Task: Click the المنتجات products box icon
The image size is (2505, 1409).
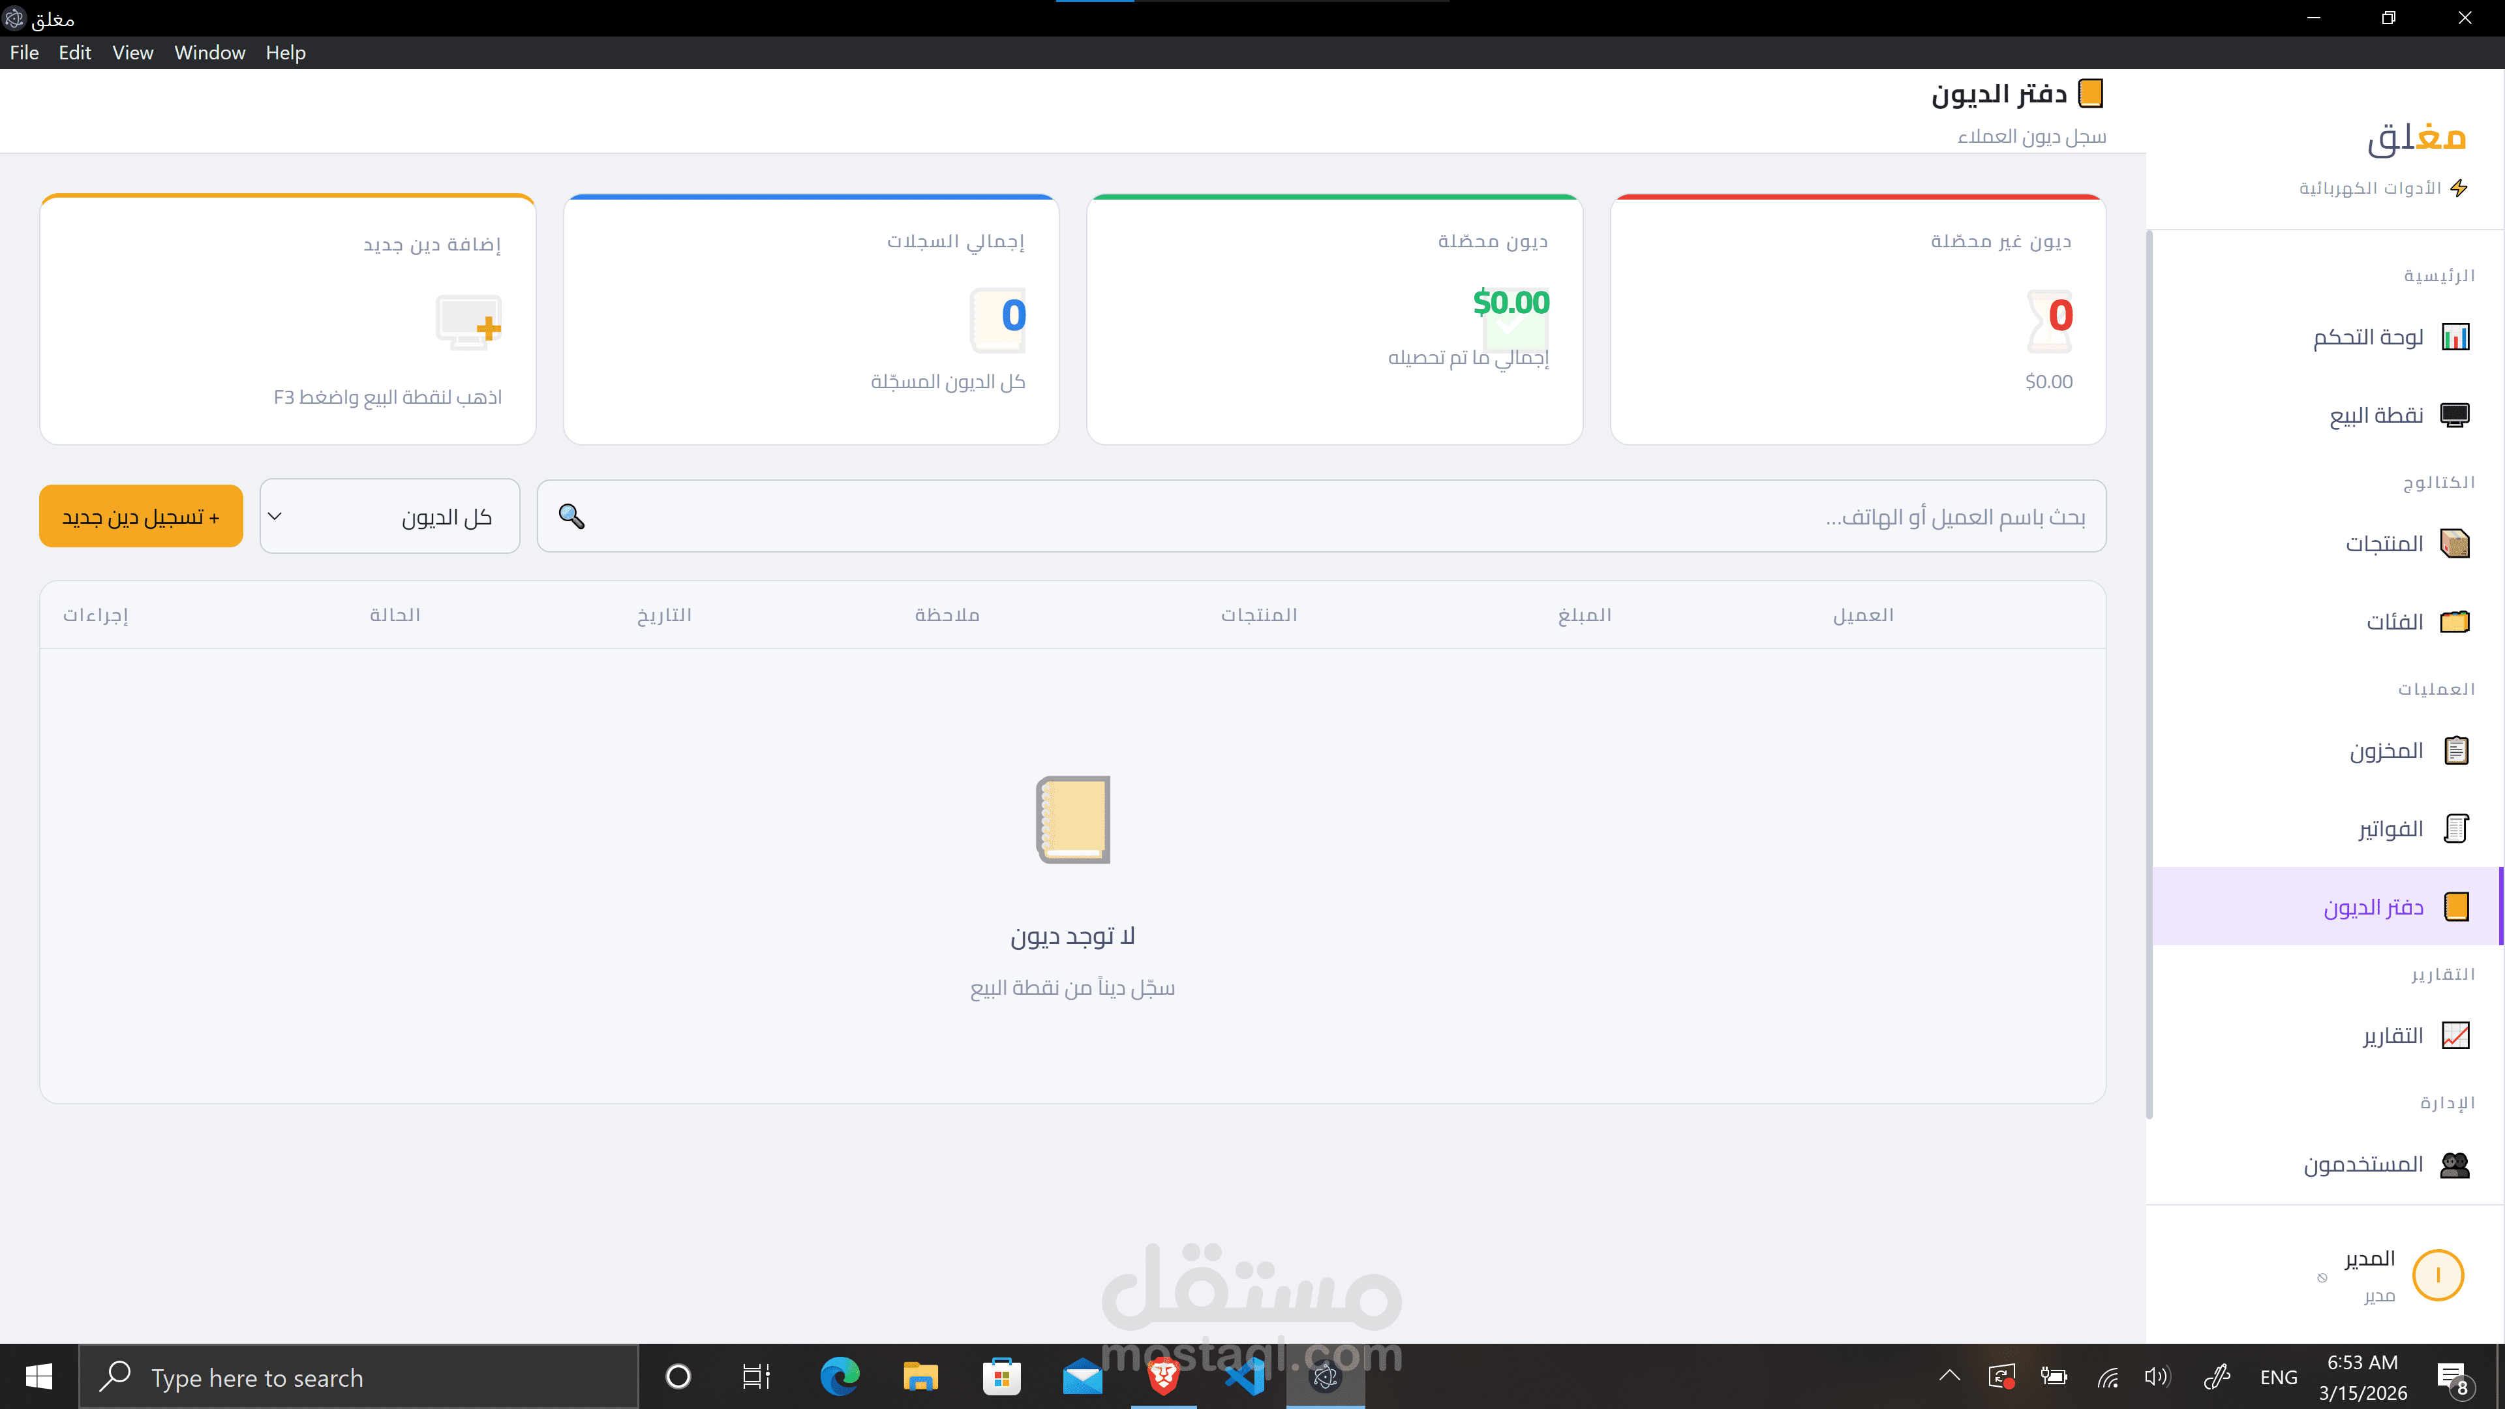Action: point(2454,543)
